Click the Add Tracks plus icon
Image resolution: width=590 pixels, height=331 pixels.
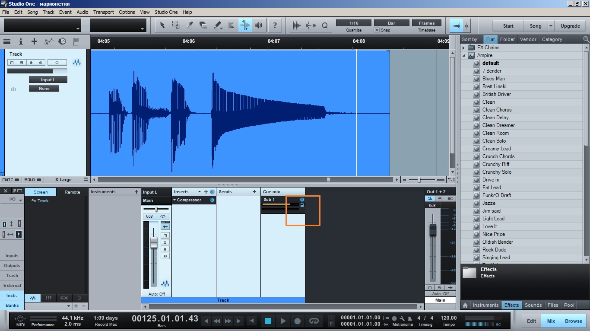click(x=34, y=41)
